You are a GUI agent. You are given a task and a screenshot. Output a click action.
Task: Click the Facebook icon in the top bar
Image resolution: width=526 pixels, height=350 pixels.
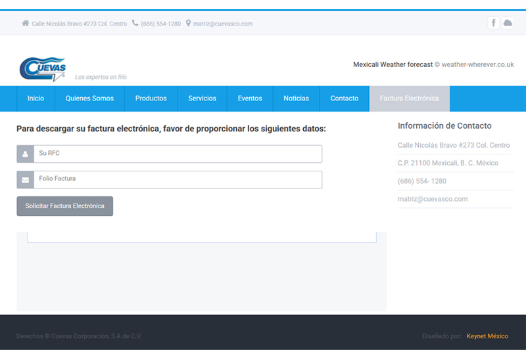tap(493, 23)
